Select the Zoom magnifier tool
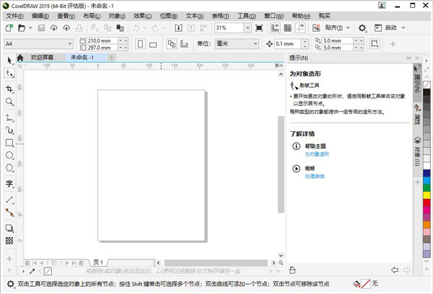Viewport: 433px width, 294px height. (9, 102)
